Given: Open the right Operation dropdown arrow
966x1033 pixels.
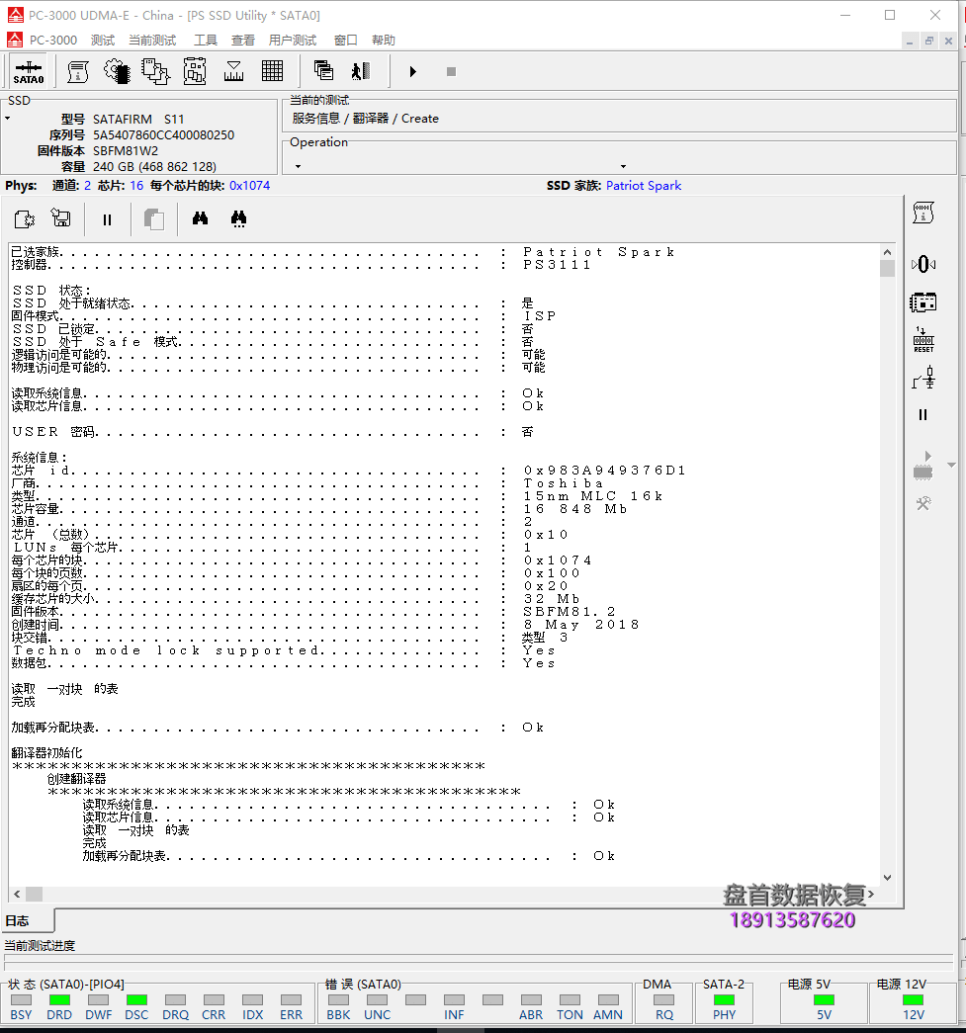Looking at the screenshot, I should point(623,167).
